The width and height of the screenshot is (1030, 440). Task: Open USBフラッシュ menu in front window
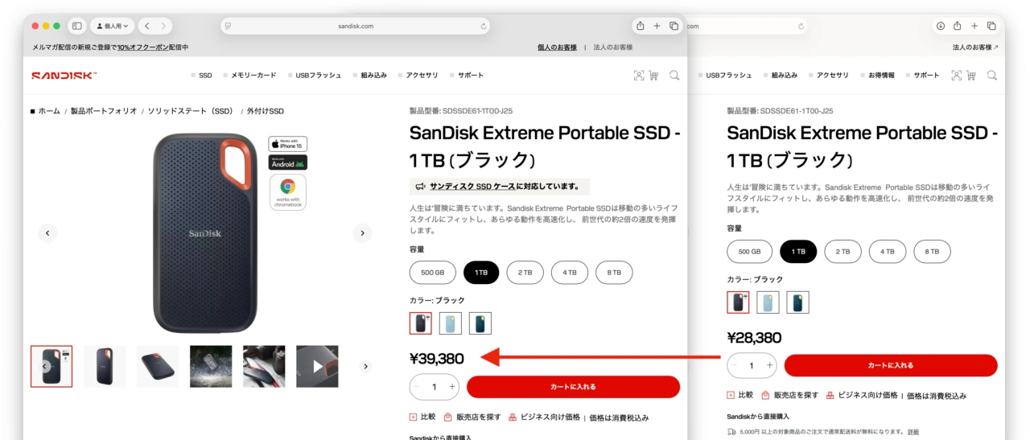[x=320, y=75]
